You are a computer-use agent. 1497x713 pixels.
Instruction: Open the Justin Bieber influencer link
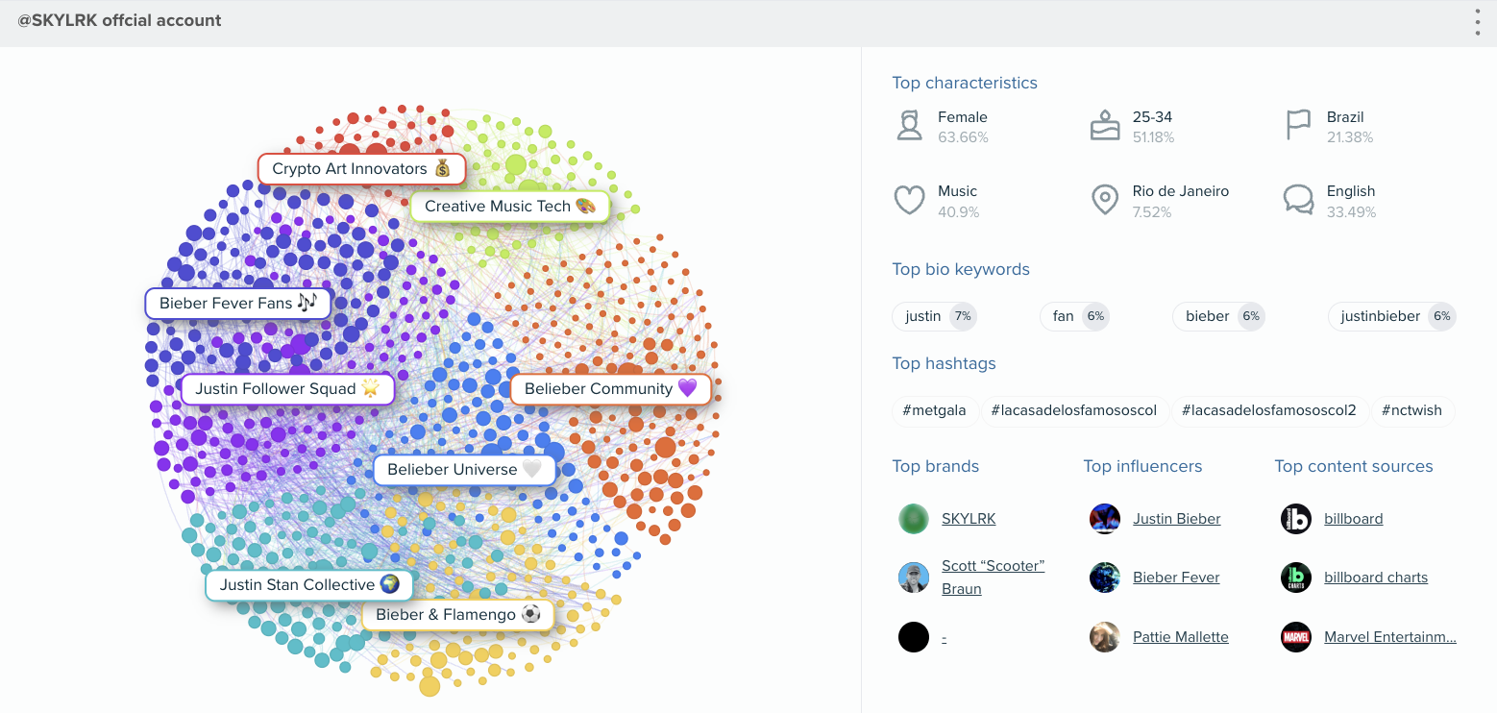coord(1176,519)
